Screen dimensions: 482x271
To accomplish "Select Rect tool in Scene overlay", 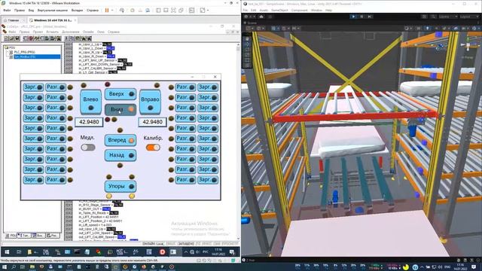I will (x=247, y=60).
